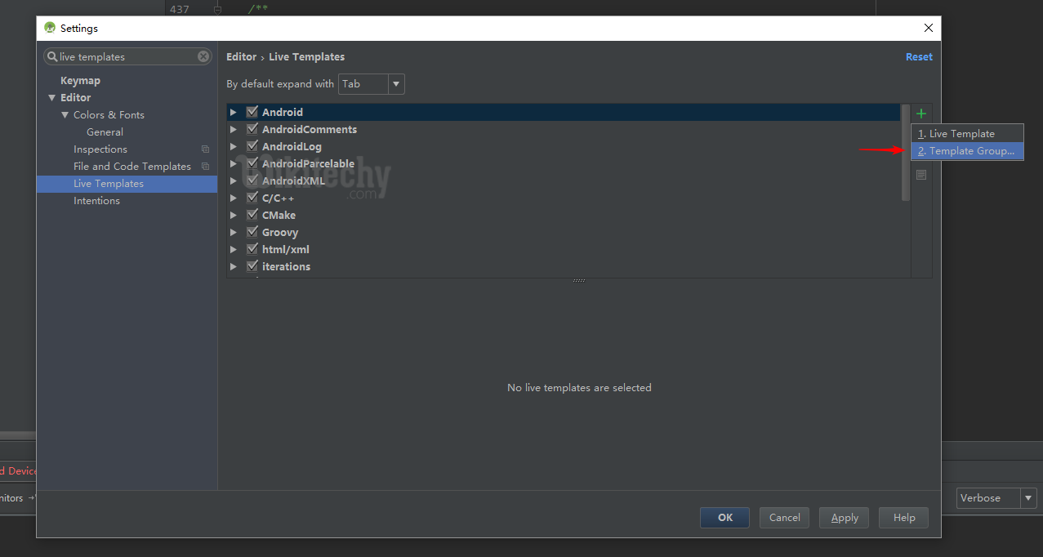Click the branch icon in the editor toolbar
The image size is (1043, 557).
click(x=217, y=8)
